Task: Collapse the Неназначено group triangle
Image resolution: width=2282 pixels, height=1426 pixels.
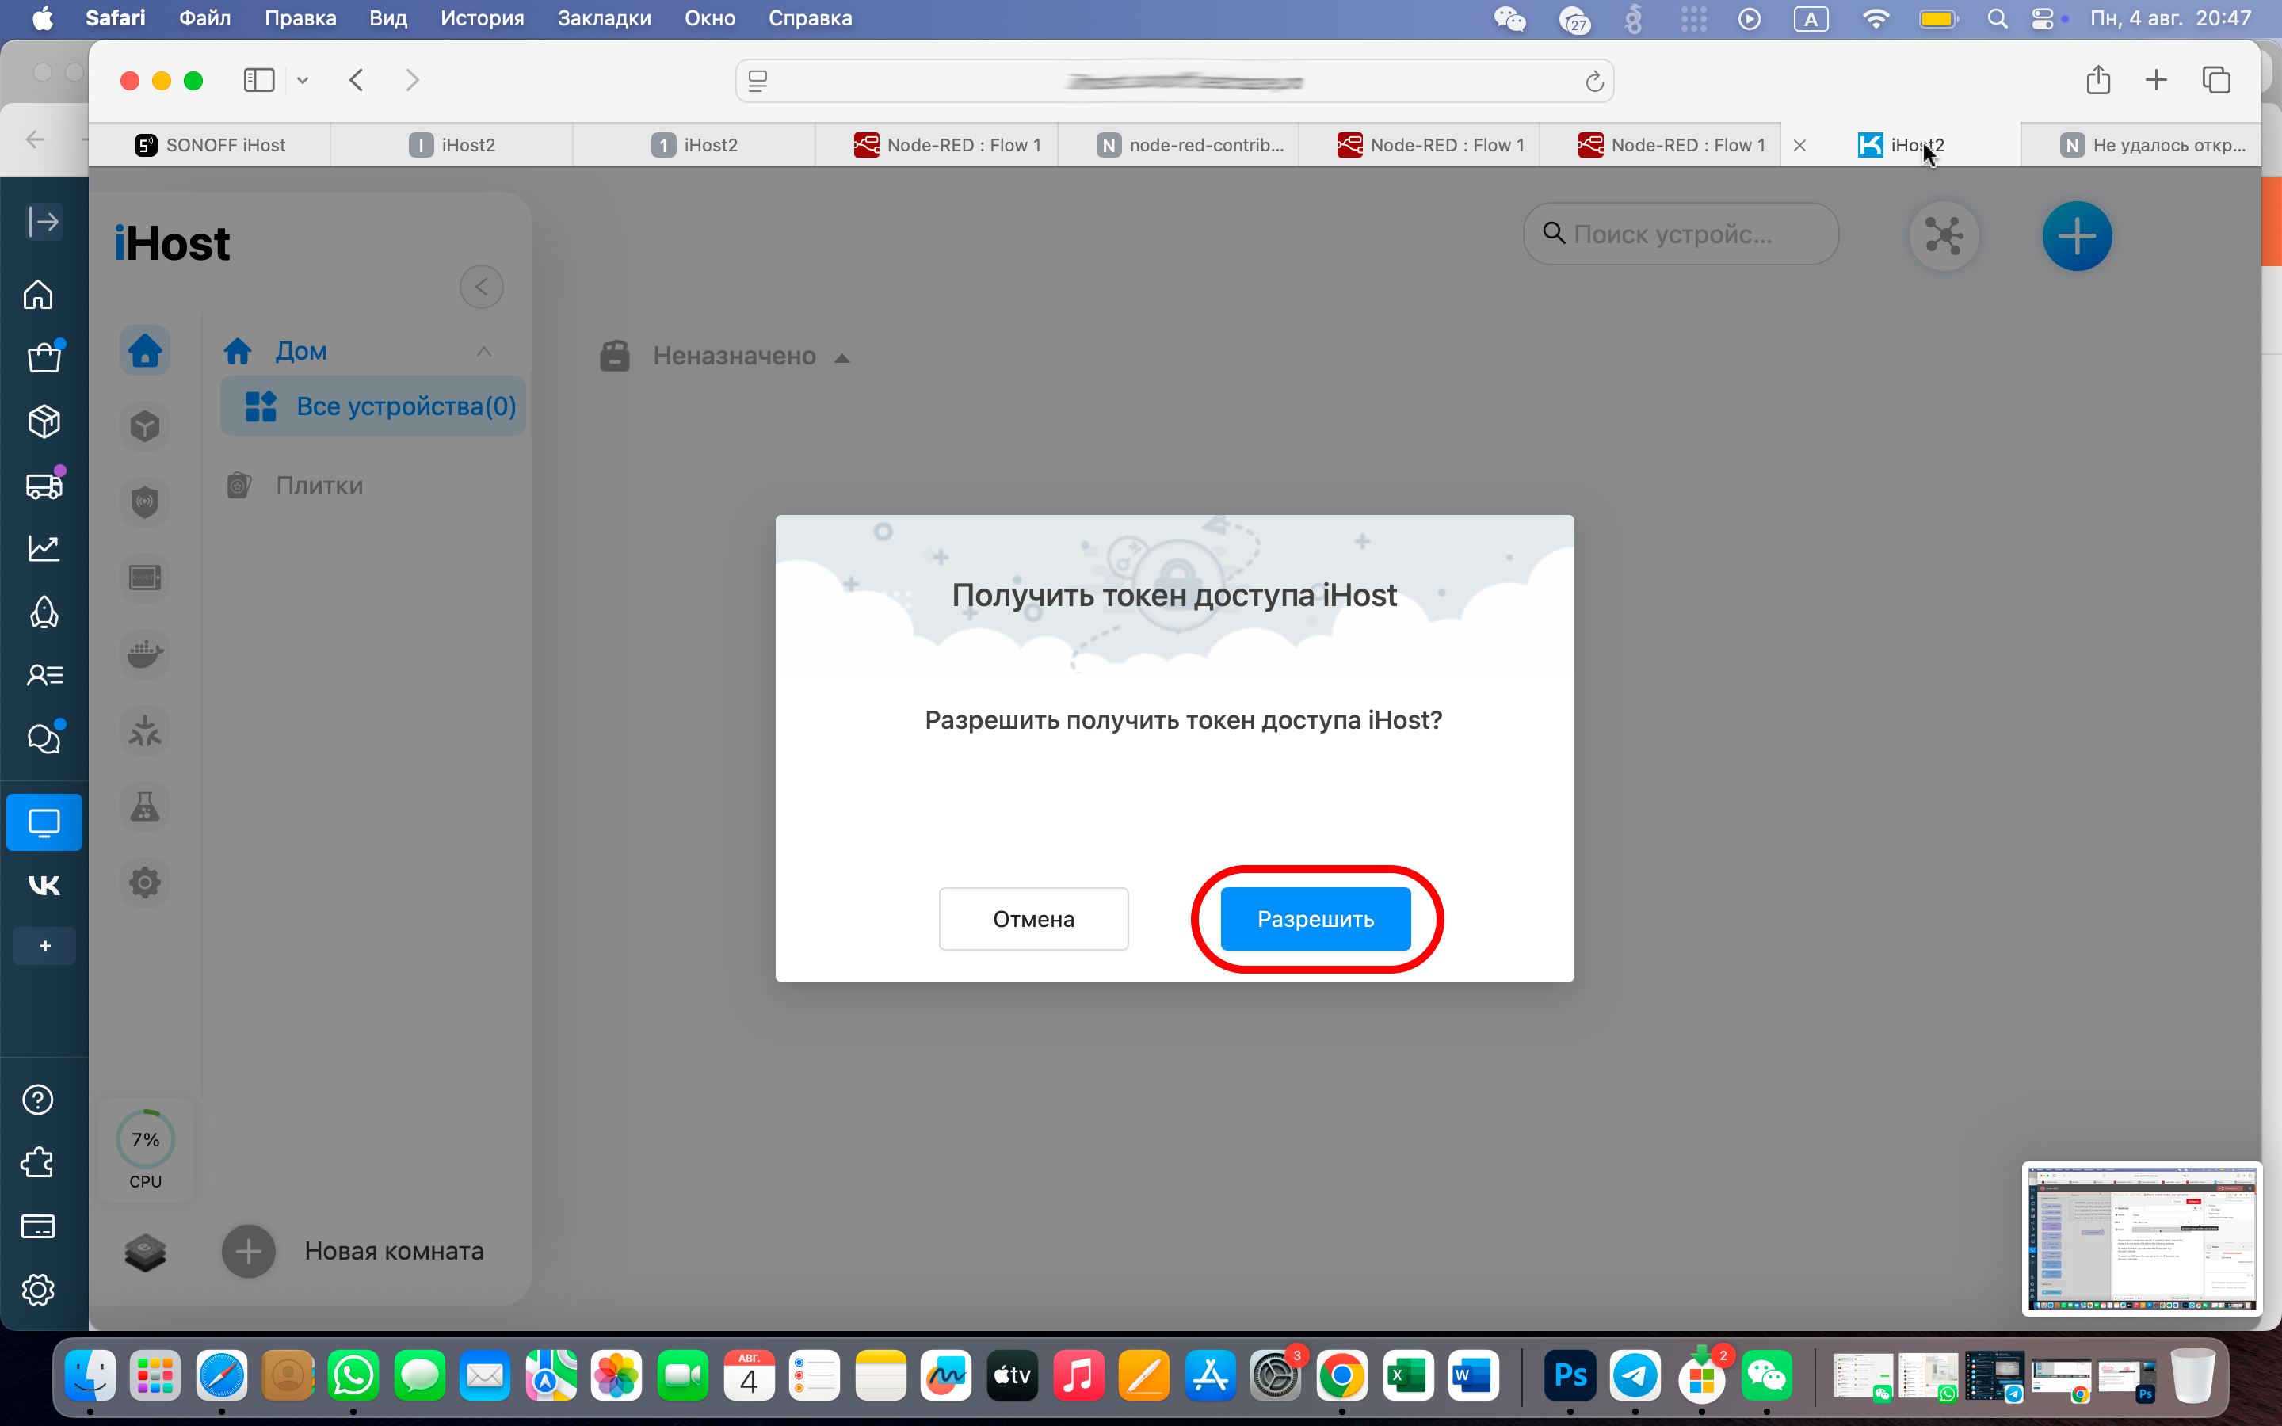Action: tap(842, 357)
